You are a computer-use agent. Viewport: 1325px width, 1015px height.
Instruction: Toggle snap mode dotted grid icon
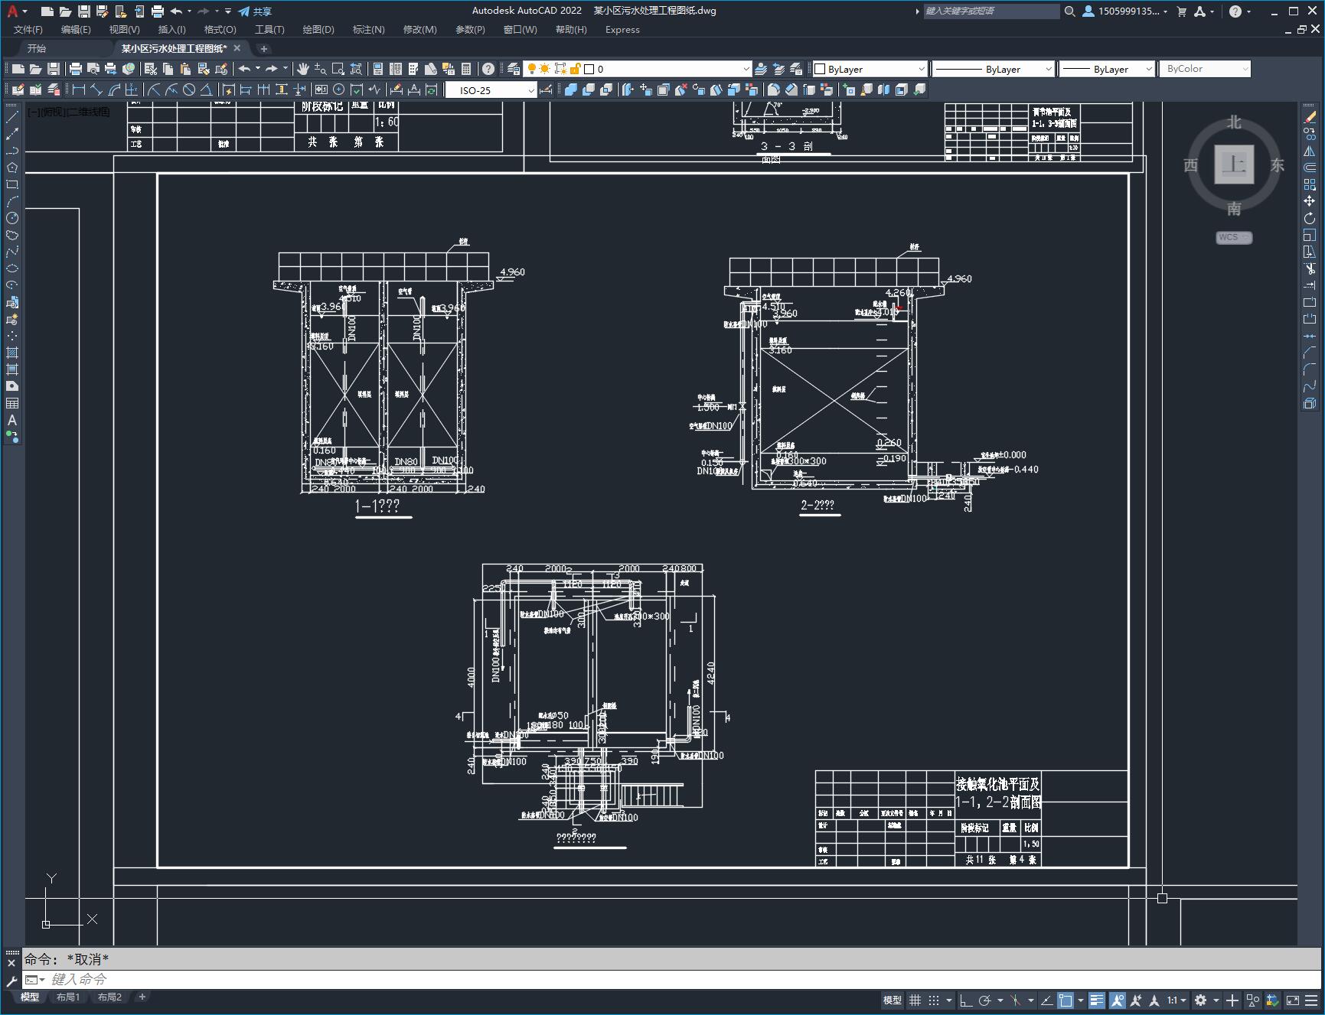click(x=934, y=1000)
